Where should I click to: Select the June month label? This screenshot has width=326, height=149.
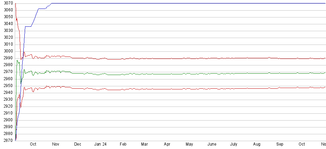point(212,145)
